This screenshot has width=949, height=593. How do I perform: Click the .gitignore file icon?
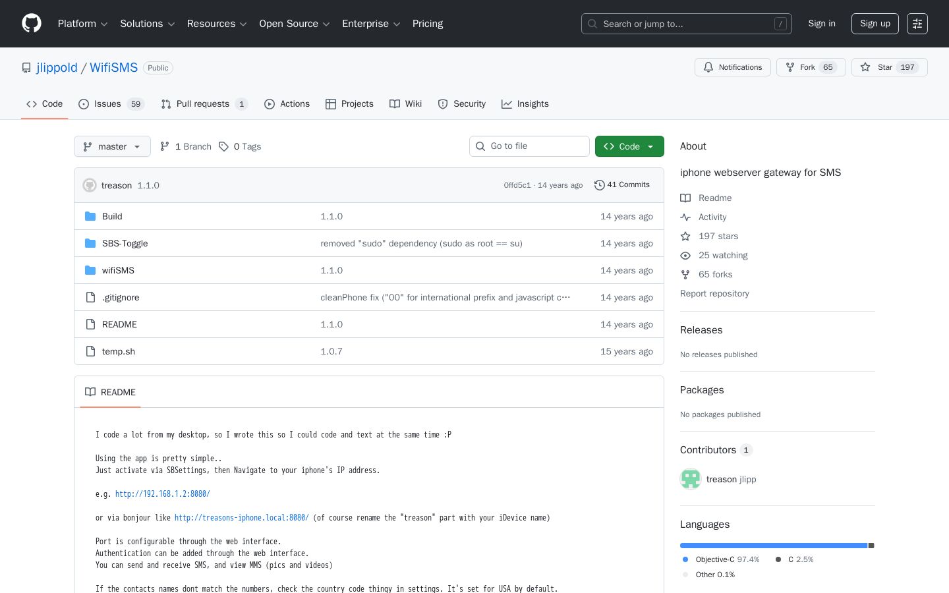[91, 297]
